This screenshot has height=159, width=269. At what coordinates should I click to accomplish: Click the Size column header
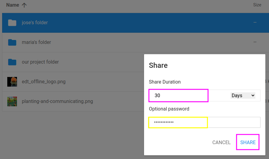[x=257, y=5]
